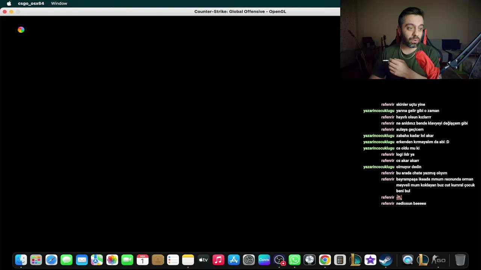Click chat message 'cs oldu mu ki'
The image size is (481, 270).
coord(408,148)
